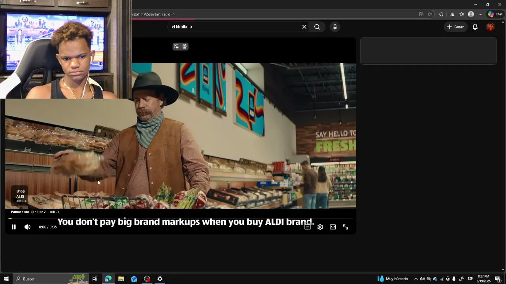This screenshot has width=506, height=284.
Task: Clear the YouTube search text
Action: [x=304, y=27]
